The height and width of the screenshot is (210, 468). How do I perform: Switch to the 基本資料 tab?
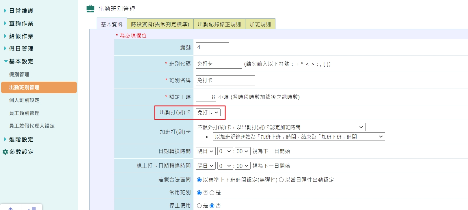click(112, 24)
